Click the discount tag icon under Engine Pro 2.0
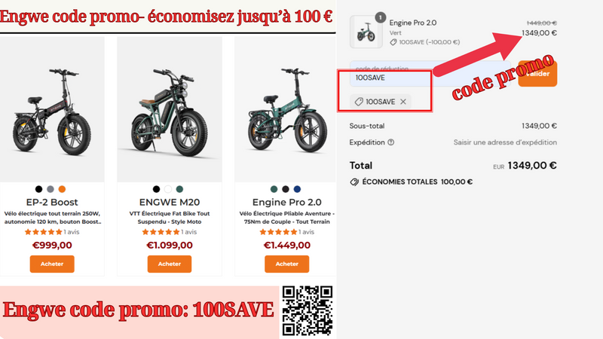This screenshot has height=339, width=603. 393,42
